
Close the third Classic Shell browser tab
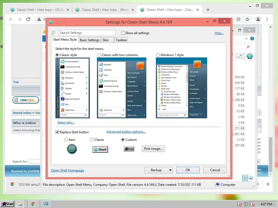click(198, 10)
